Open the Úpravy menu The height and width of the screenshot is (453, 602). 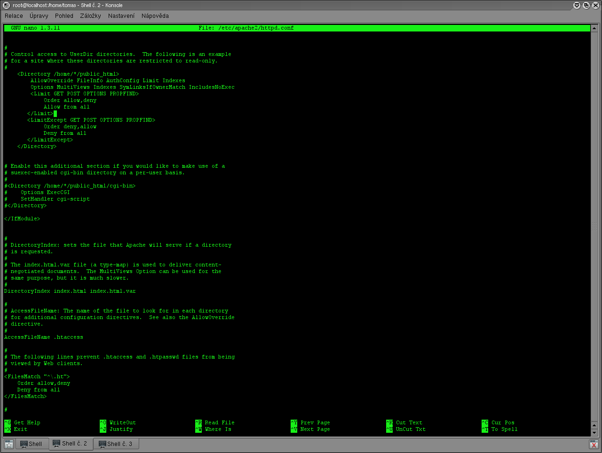39,16
